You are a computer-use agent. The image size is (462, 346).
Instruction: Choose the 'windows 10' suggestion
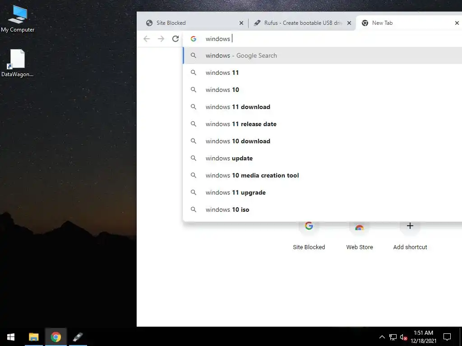click(x=322, y=90)
